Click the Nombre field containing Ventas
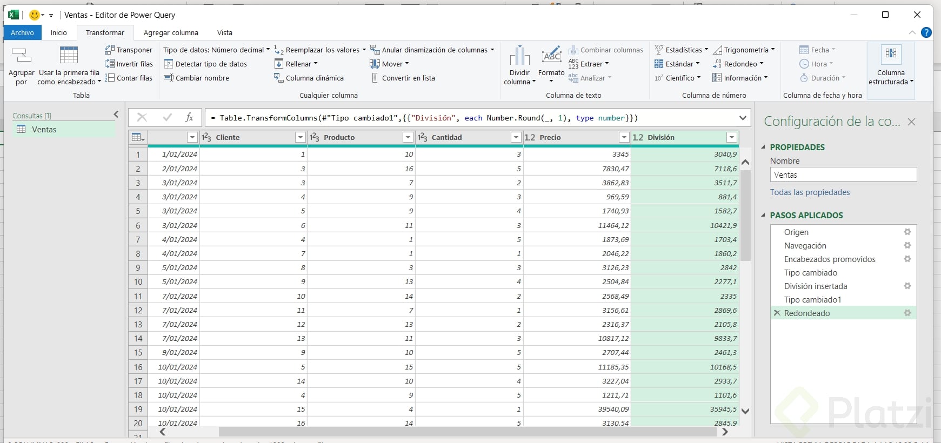This screenshot has height=443, width=941. 843,174
